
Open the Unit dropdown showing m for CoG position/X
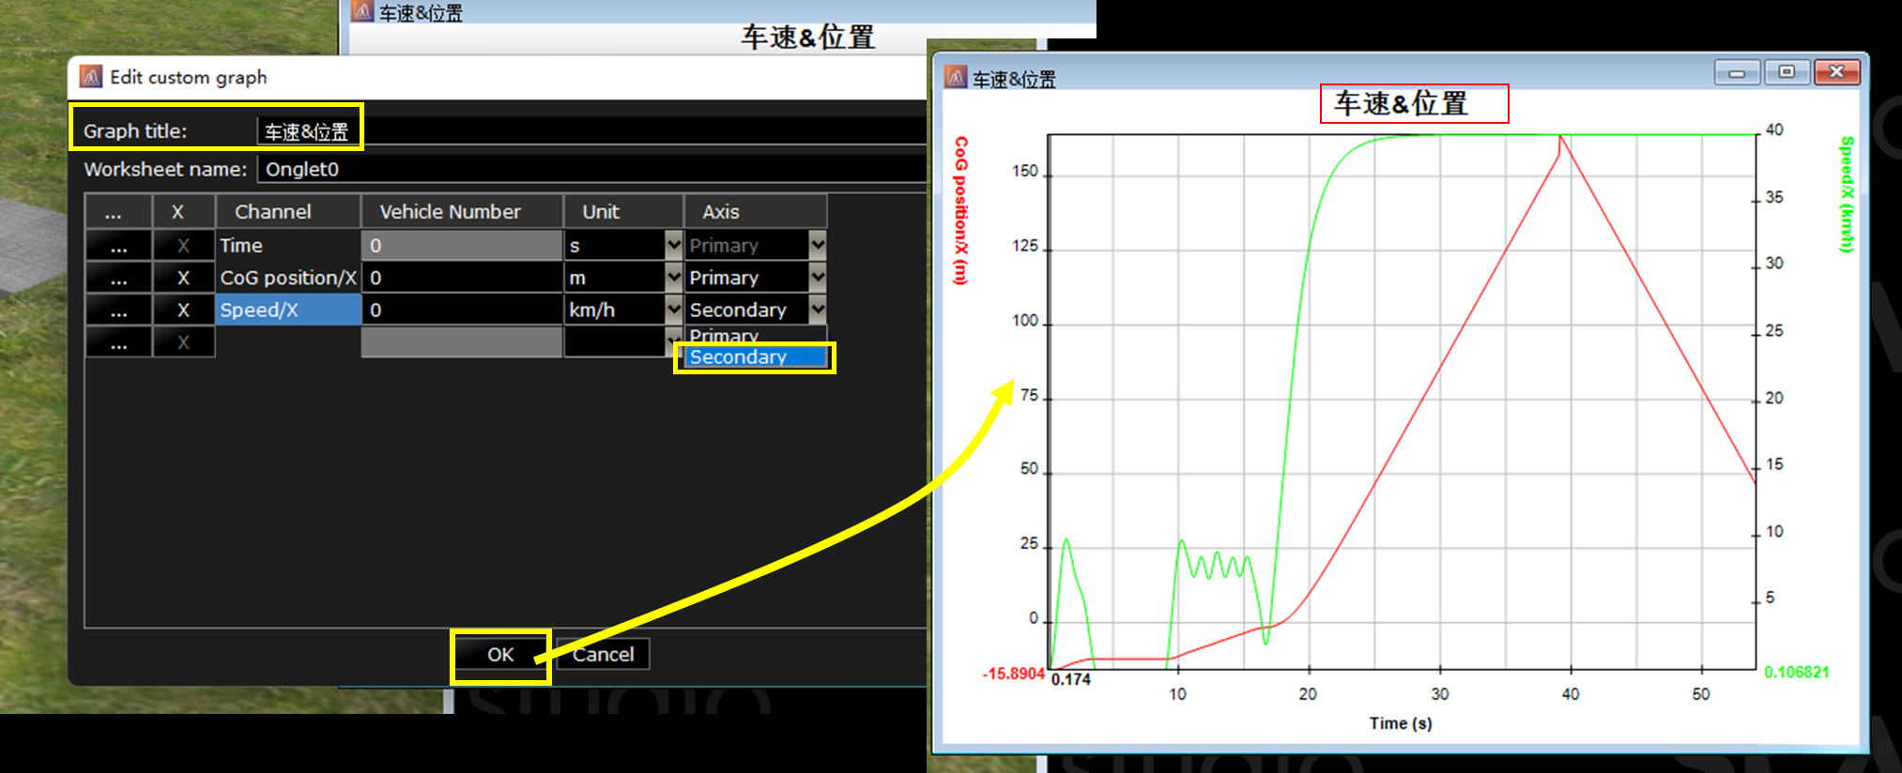pyautogui.click(x=673, y=277)
